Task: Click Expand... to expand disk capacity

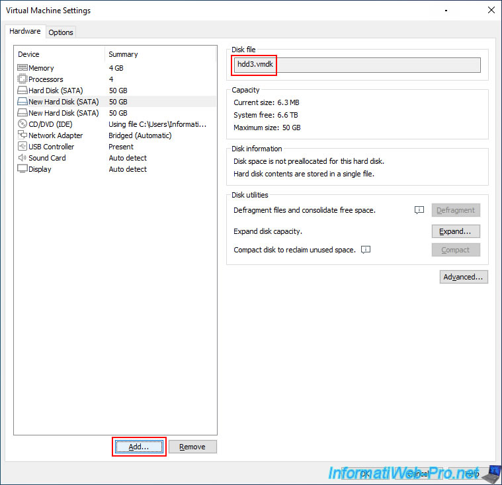Action: tap(456, 231)
